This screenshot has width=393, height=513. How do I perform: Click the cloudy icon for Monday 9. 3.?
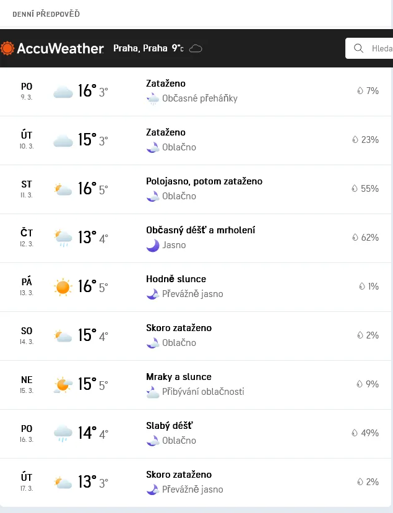(63, 92)
